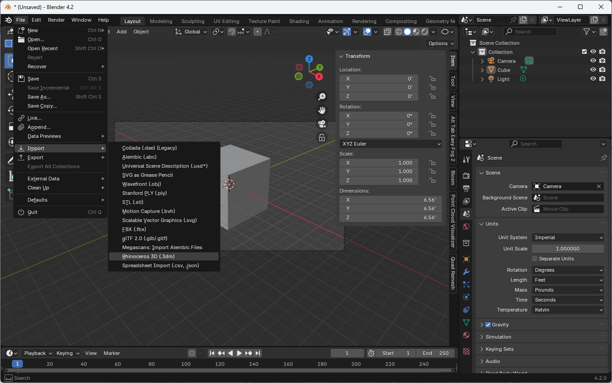Exclude Collection using its checkbox
Image resolution: width=612 pixels, height=383 pixels.
click(x=584, y=52)
